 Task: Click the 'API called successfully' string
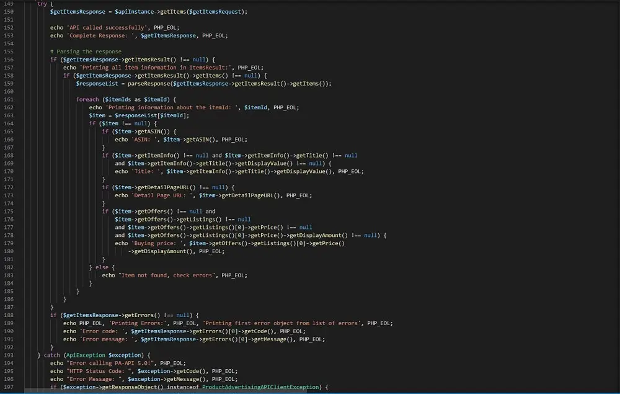104,28
